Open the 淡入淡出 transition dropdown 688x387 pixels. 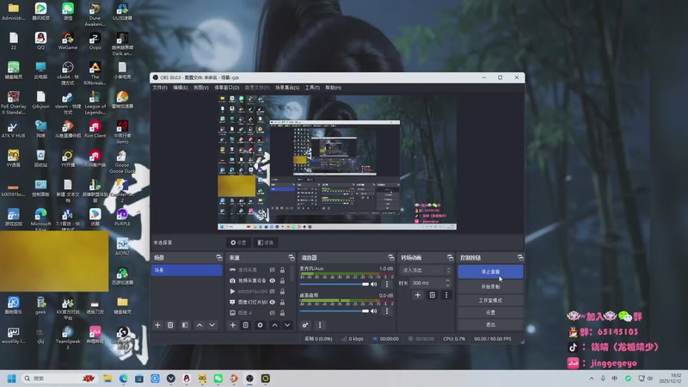coord(426,270)
